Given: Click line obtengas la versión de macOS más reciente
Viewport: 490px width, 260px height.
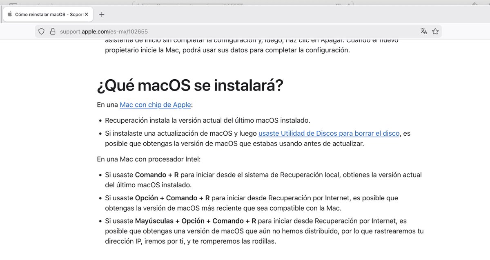Looking at the screenshot, I should (x=223, y=208).
